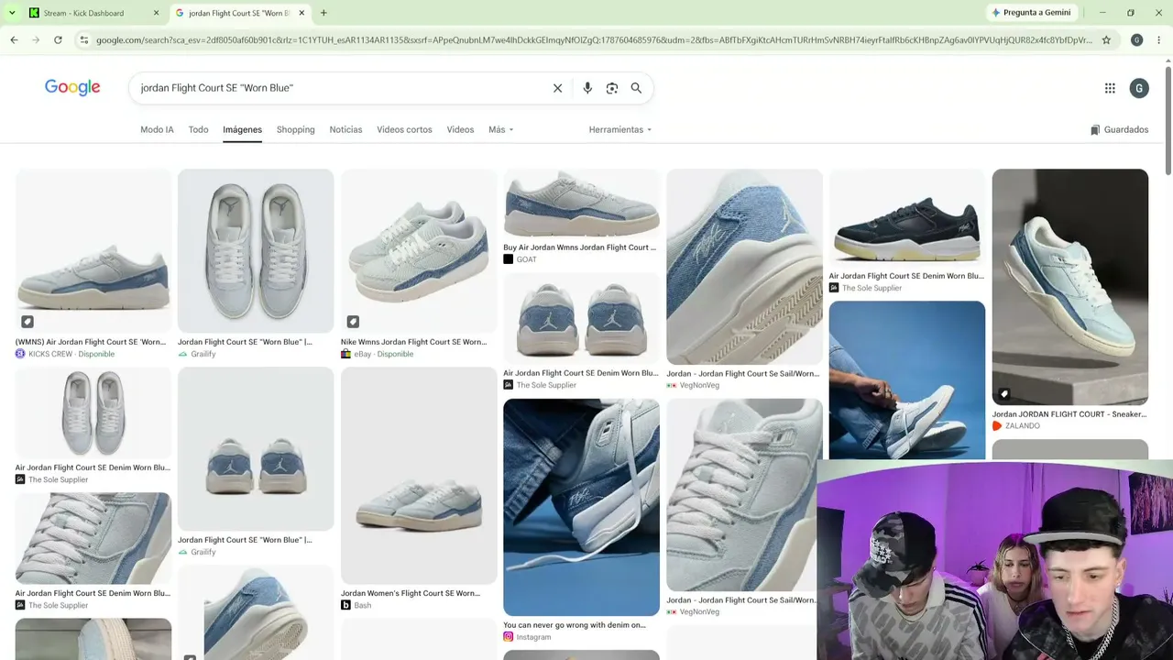Screen dimensions: 1173x660
Task: Click the Instagram source icon
Action: point(508,637)
